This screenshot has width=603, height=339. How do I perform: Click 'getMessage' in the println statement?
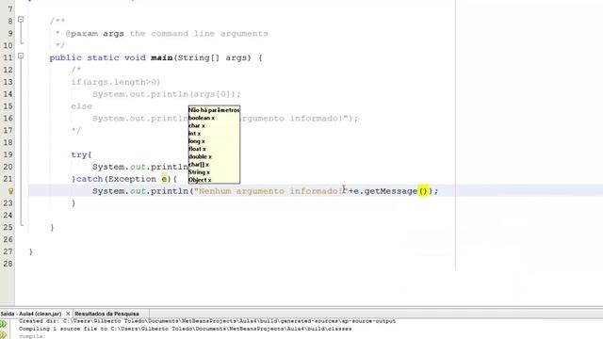[x=391, y=191]
